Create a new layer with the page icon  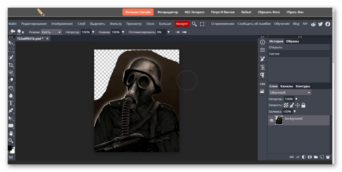pyautogui.click(x=322, y=157)
